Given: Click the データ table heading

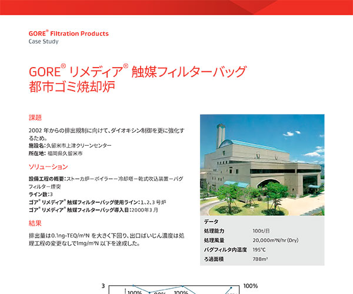Looking at the screenshot, I should point(211,222).
